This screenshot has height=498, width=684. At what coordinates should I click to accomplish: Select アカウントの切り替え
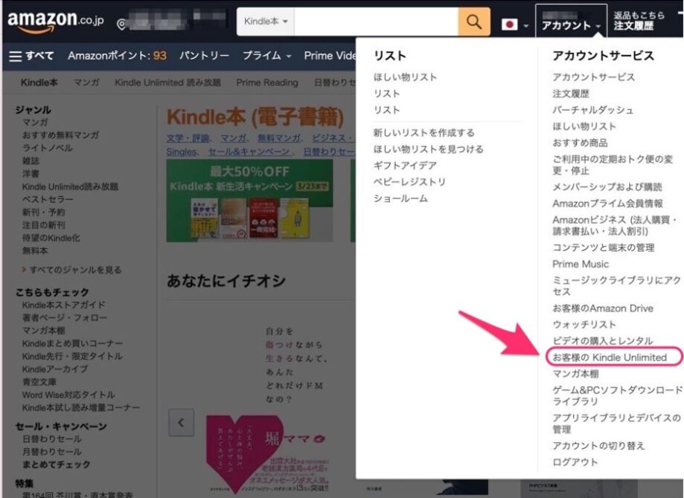pyautogui.click(x=598, y=446)
